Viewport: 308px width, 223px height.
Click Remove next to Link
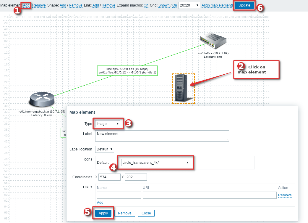(x=108, y=5)
